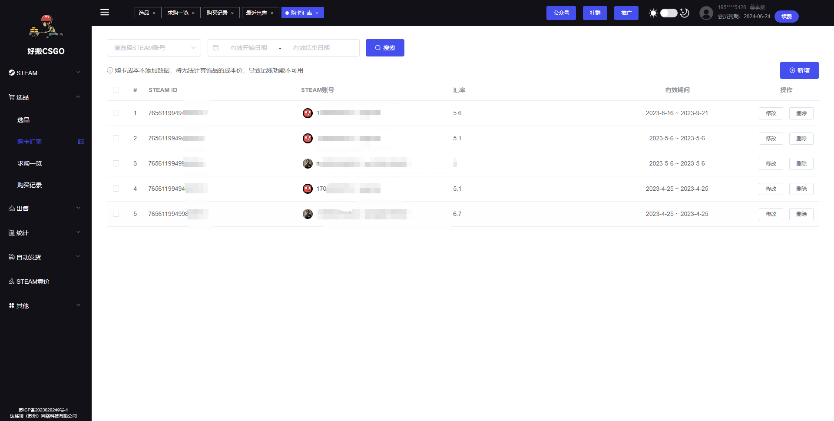This screenshot has height=421, width=834.
Task: Toggle the light/dark theme switch
Action: [669, 13]
